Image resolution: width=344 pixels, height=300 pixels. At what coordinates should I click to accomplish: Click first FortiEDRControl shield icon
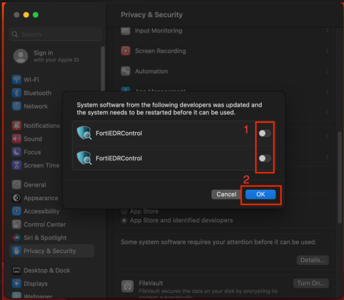pyautogui.click(x=84, y=133)
